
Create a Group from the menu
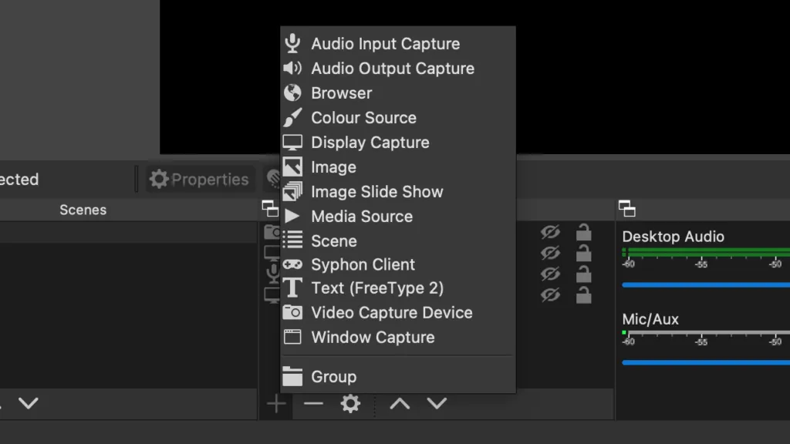point(398,376)
